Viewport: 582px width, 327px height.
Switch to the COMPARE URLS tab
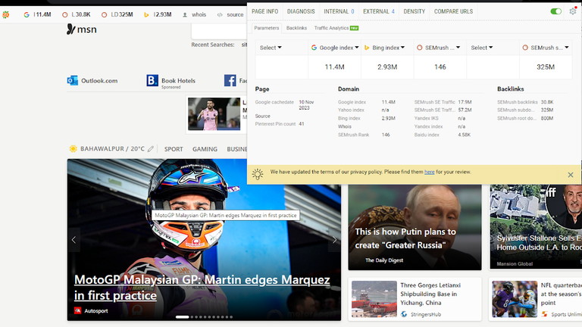tap(453, 11)
